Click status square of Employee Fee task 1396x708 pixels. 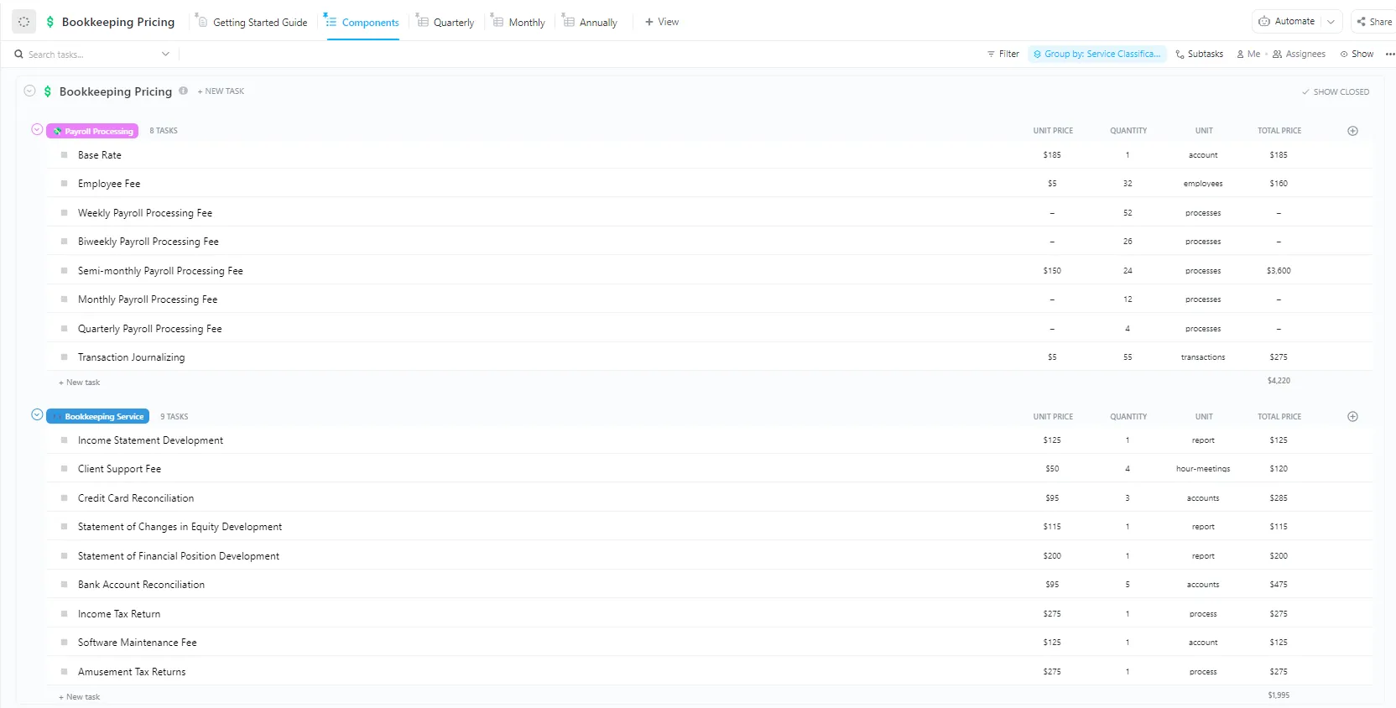pyautogui.click(x=64, y=184)
